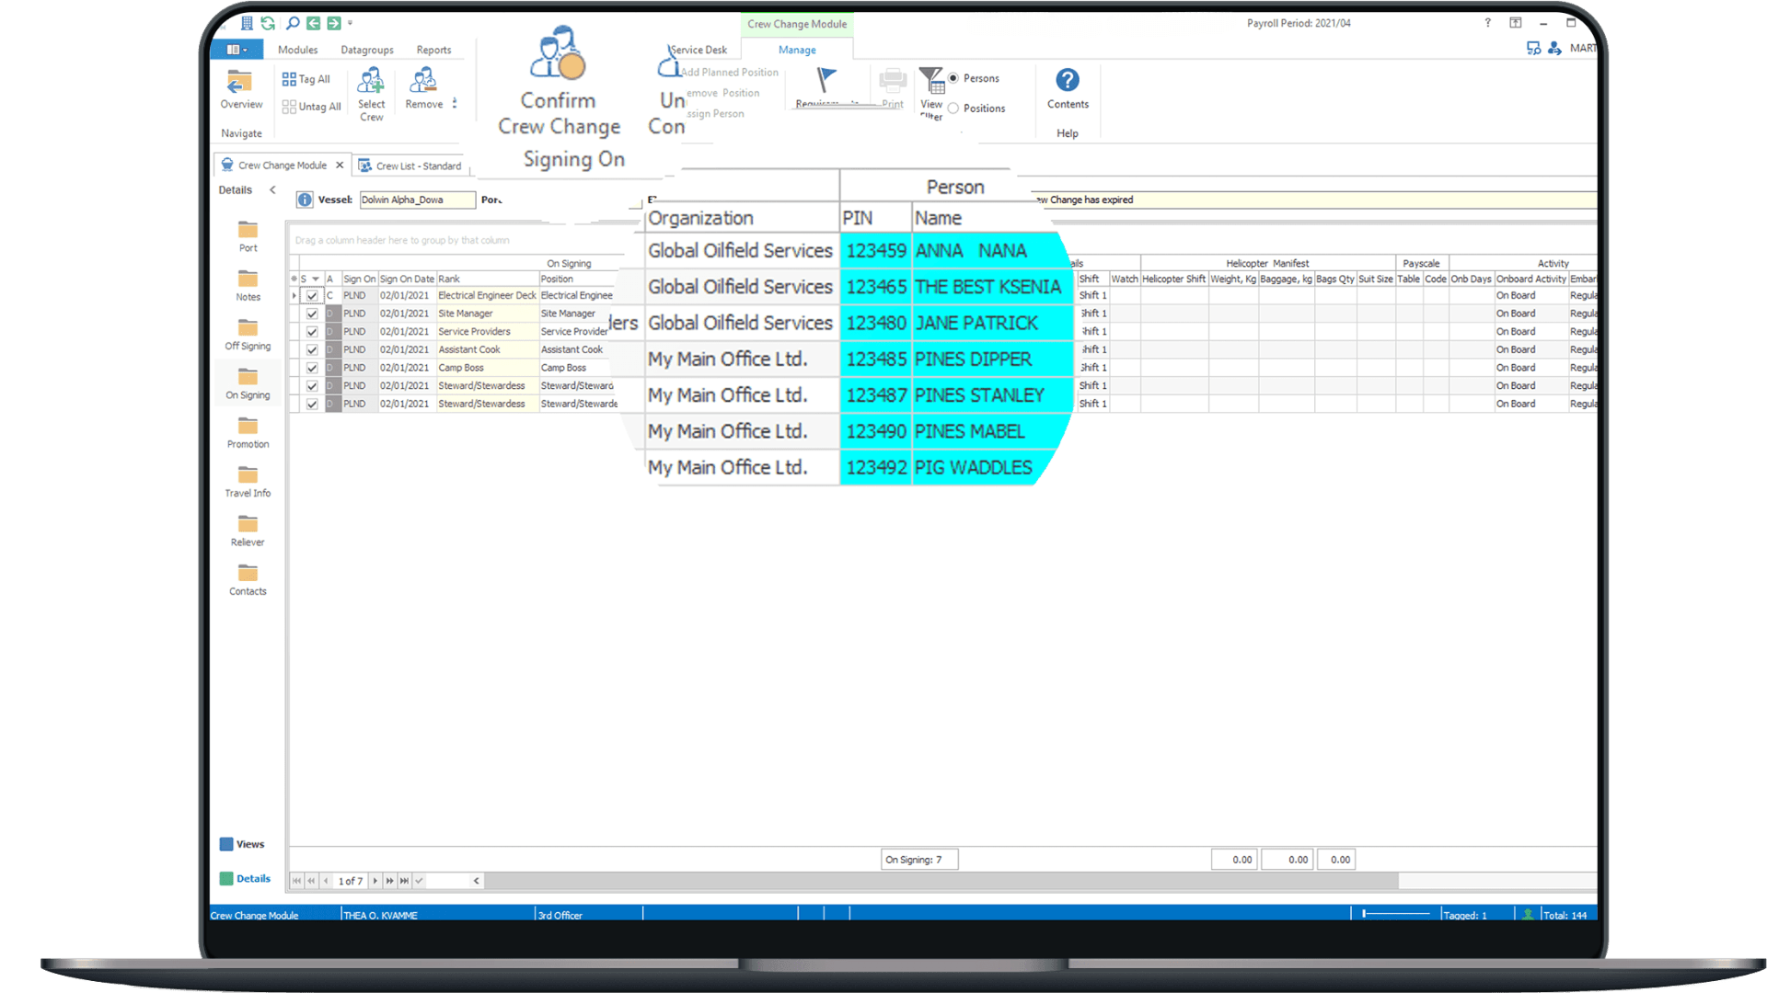Click the green back arrow icon

(x=313, y=23)
